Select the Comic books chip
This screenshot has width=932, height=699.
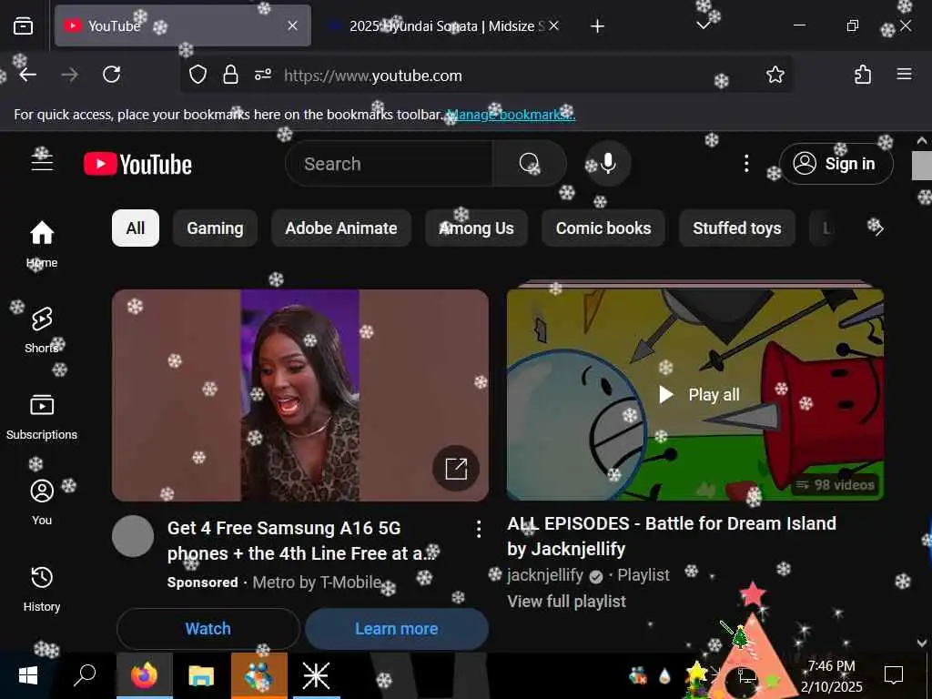pos(603,228)
